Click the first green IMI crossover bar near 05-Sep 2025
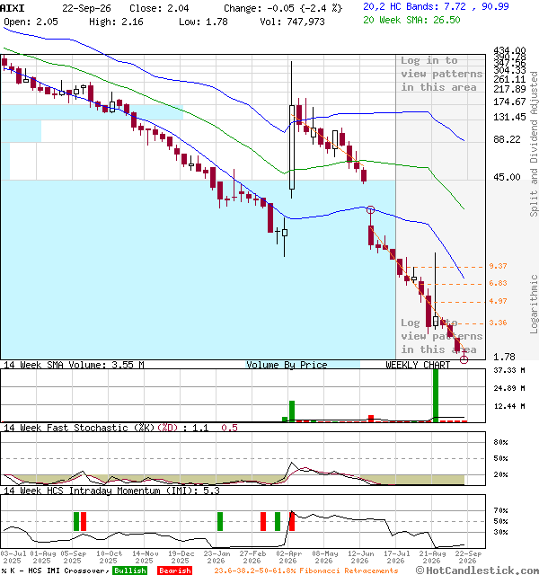The height and width of the screenshot is (575, 539). point(76,521)
